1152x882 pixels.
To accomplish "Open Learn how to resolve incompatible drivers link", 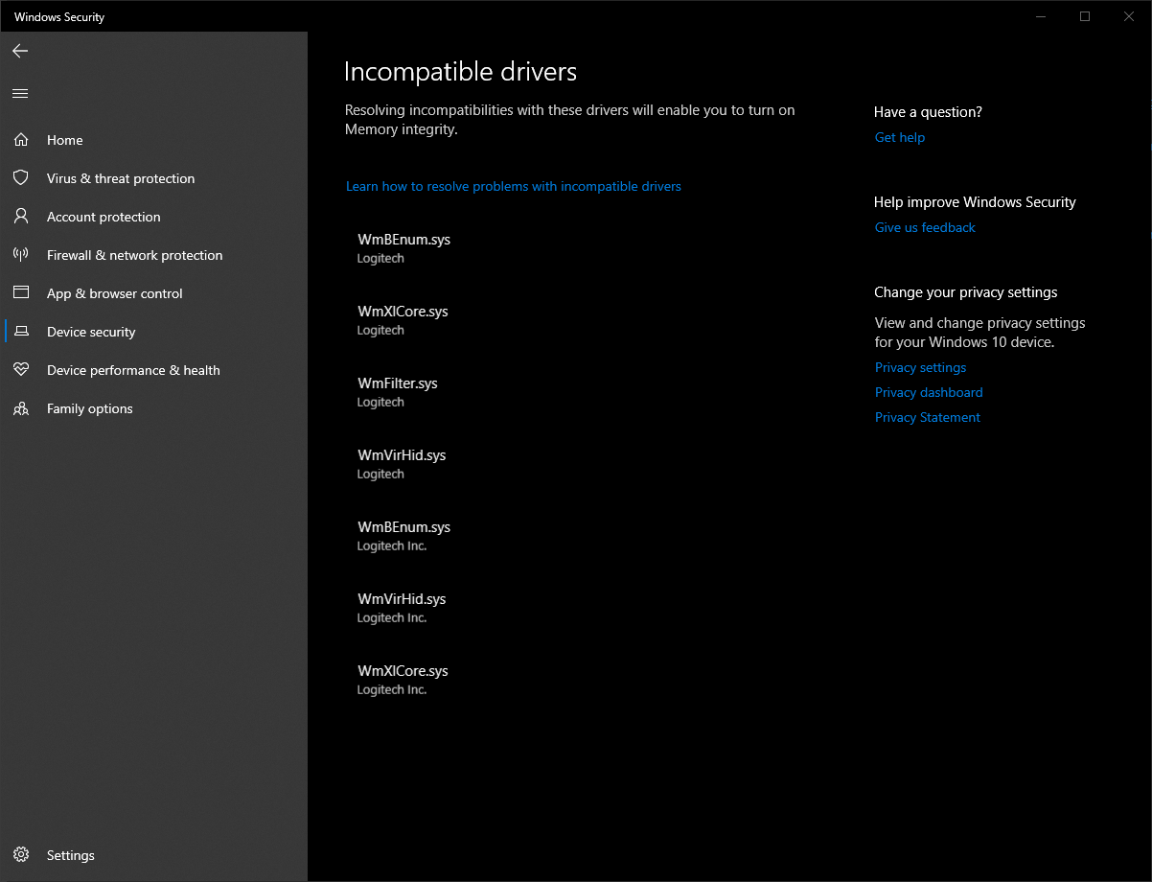I will coord(513,187).
